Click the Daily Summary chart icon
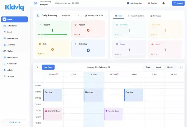This screenshot has width=187, height=127. pyautogui.click(x=38, y=15)
